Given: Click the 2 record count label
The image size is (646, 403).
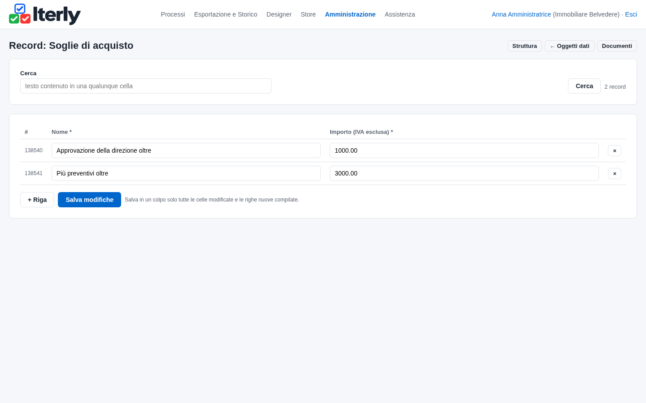Looking at the screenshot, I should pos(615,87).
